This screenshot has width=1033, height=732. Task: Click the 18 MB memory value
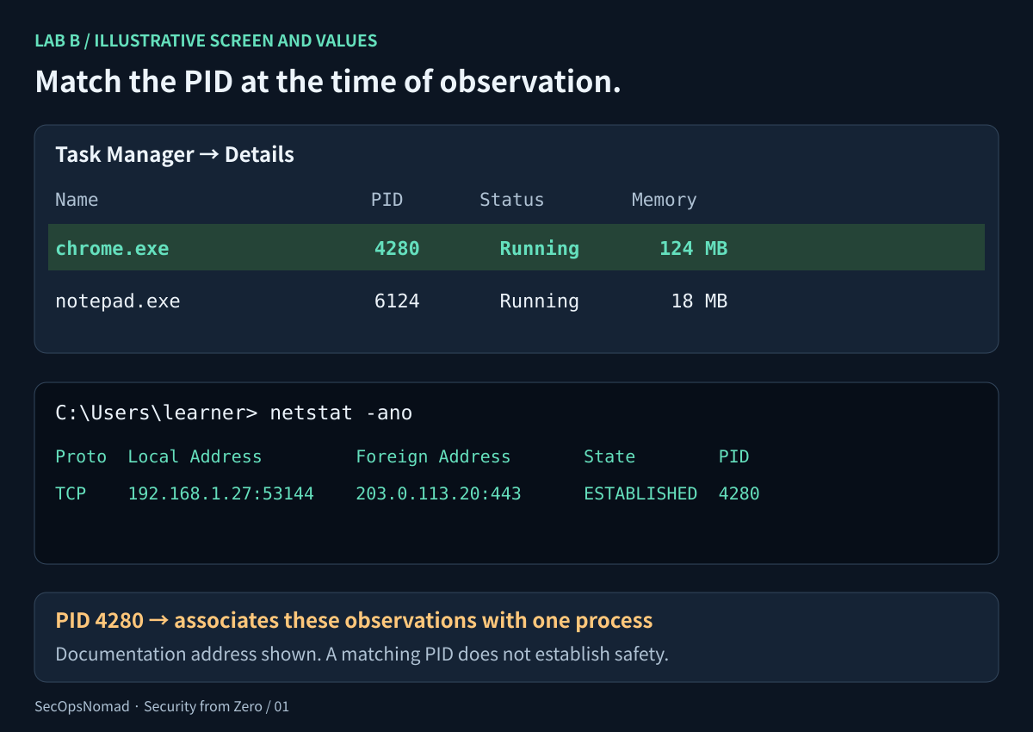700,301
